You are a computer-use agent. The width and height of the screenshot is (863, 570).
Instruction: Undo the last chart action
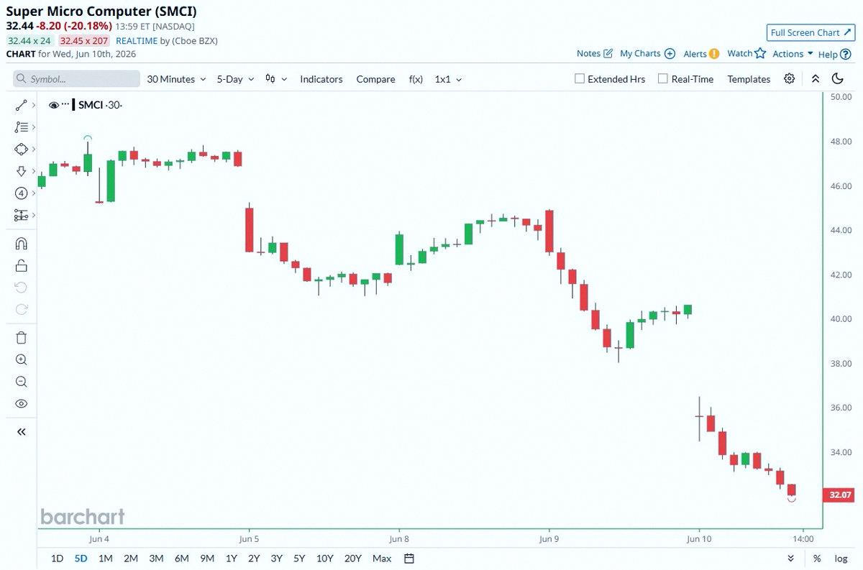click(x=21, y=288)
